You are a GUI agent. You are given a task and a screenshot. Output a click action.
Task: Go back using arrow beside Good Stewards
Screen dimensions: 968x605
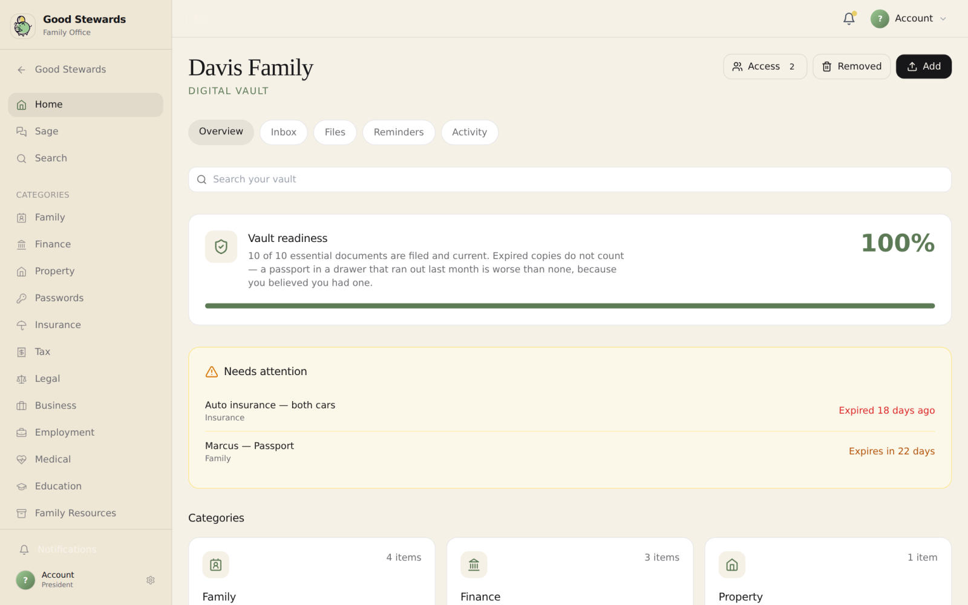click(21, 70)
